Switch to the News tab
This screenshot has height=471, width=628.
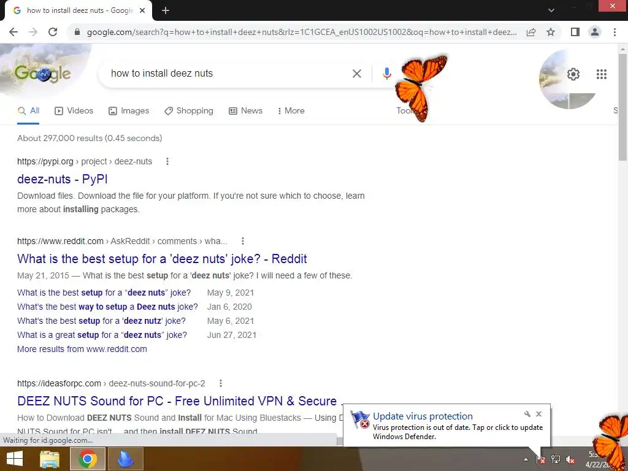245,111
